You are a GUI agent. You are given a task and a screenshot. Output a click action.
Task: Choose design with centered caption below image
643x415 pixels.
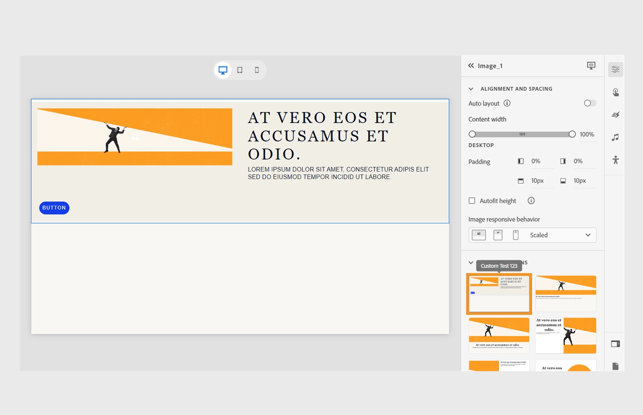(499, 335)
